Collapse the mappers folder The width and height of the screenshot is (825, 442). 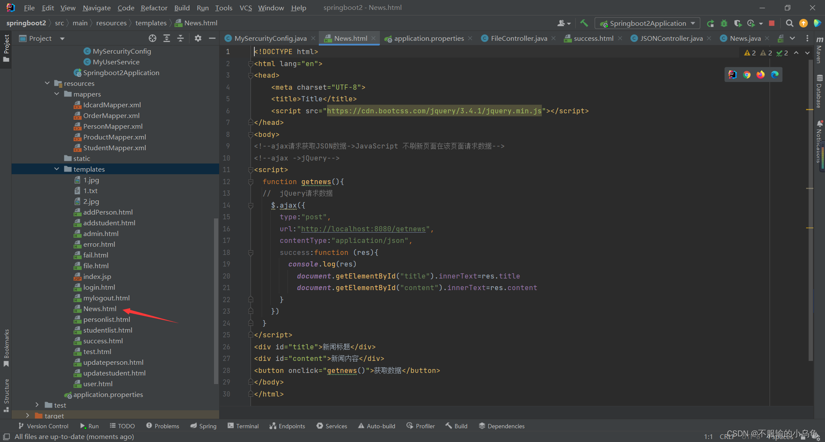(x=57, y=94)
